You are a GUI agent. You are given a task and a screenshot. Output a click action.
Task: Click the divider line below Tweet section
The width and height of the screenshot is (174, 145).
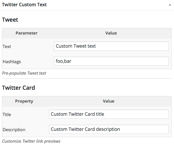point(87,78)
